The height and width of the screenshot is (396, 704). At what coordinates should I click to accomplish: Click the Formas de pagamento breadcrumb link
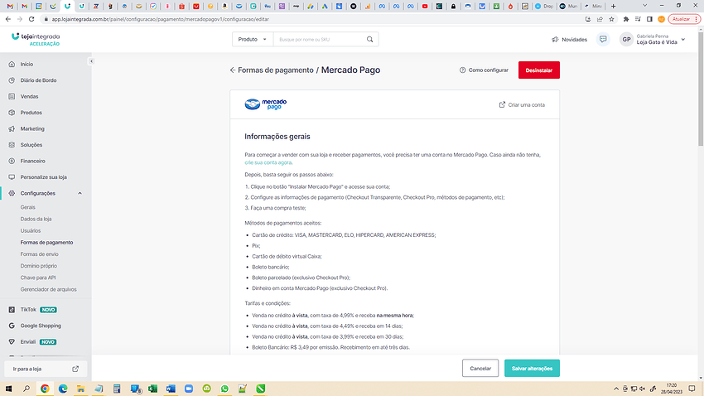tap(276, 70)
